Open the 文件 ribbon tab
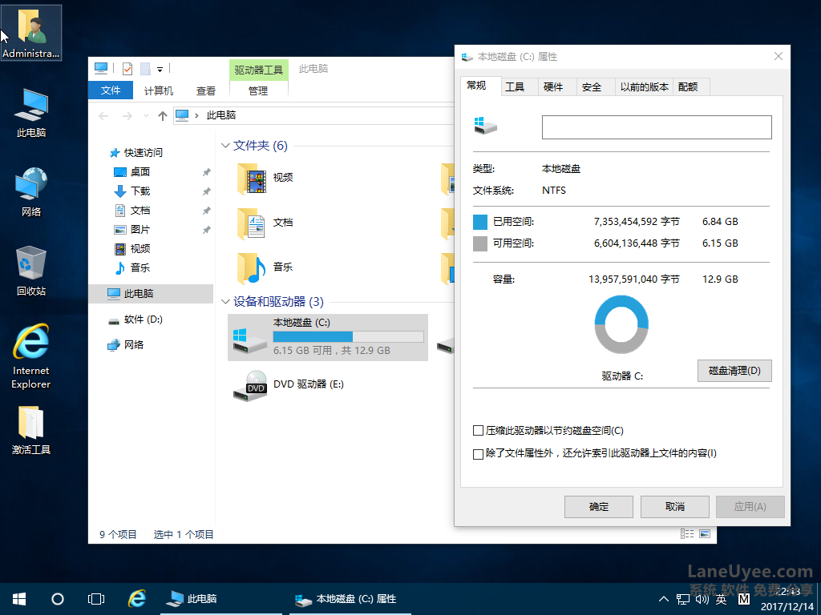This screenshot has width=821, height=615. [x=111, y=90]
